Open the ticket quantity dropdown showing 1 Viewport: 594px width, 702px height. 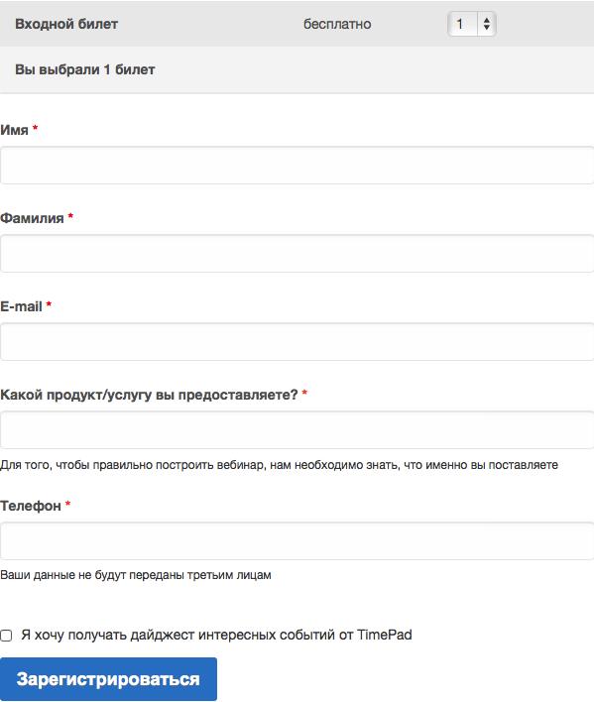coord(471,24)
